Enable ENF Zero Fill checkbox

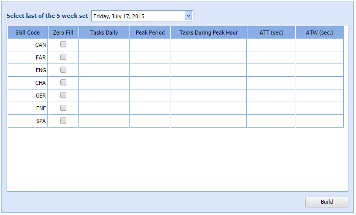63,108
